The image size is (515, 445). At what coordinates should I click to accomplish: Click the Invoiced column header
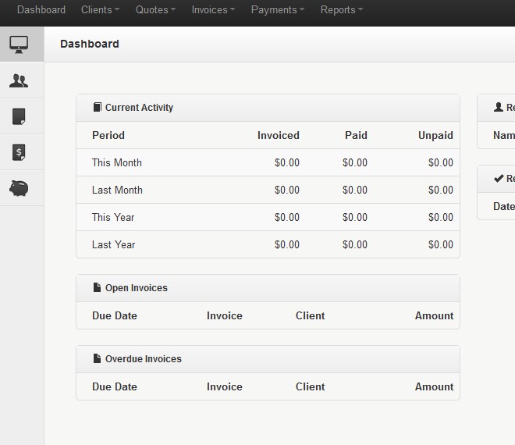click(278, 136)
